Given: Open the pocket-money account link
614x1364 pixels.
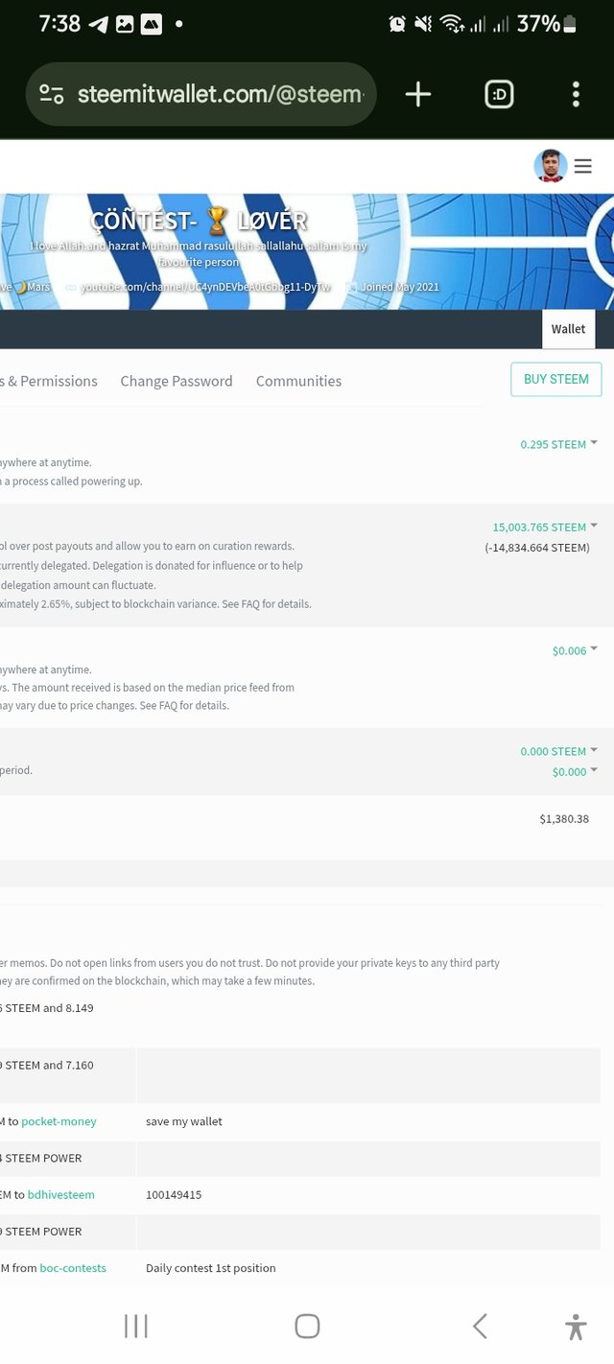Looking at the screenshot, I should click(59, 1121).
